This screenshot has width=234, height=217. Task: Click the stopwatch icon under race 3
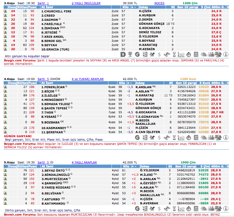click(189, 54)
